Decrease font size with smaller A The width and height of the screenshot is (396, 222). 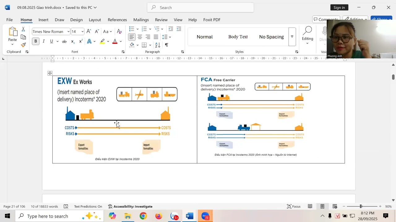(97, 31)
